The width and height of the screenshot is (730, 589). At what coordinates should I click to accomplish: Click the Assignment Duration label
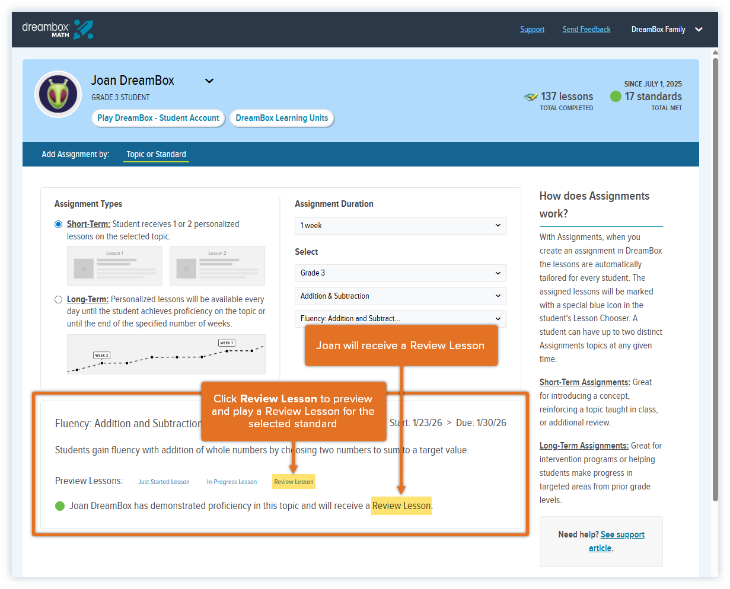click(x=334, y=204)
